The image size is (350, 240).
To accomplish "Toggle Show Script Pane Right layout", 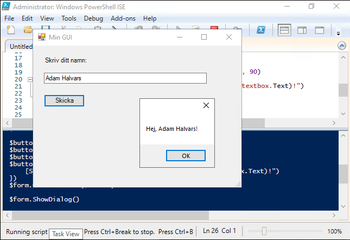I will pyautogui.click(x=302, y=30).
